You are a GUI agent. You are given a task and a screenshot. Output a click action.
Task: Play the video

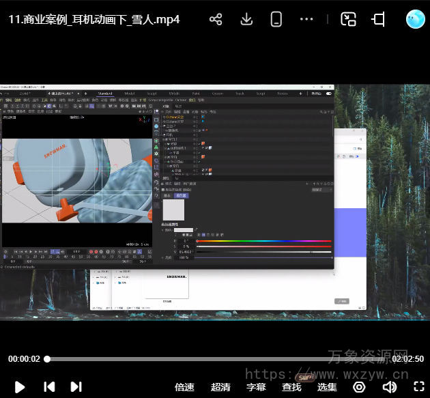pyautogui.click(x=20, y=387)
